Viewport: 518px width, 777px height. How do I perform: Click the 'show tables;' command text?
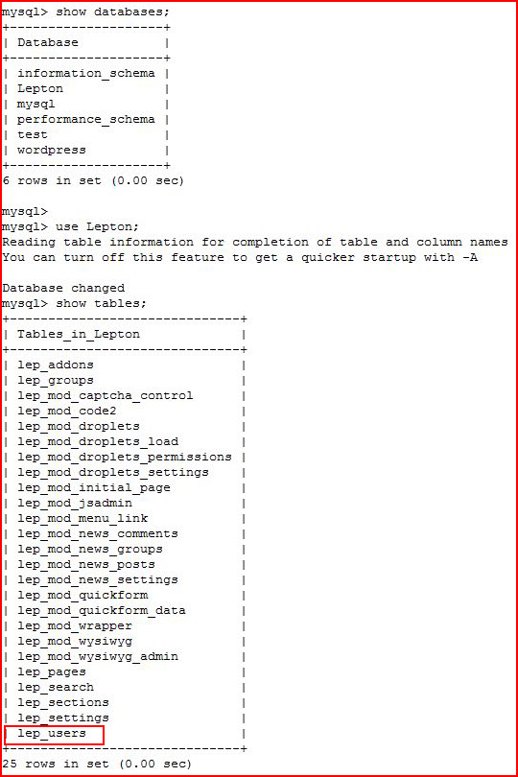101,303
